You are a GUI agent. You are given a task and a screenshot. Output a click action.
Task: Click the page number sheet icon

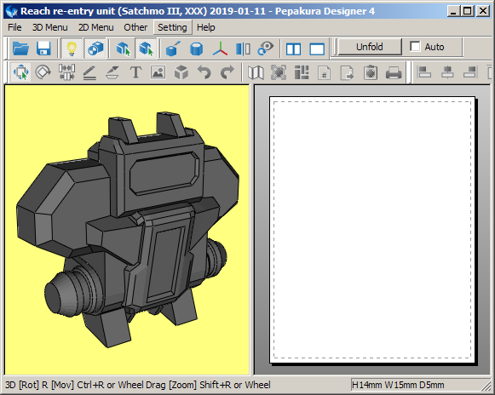point(325,73)
